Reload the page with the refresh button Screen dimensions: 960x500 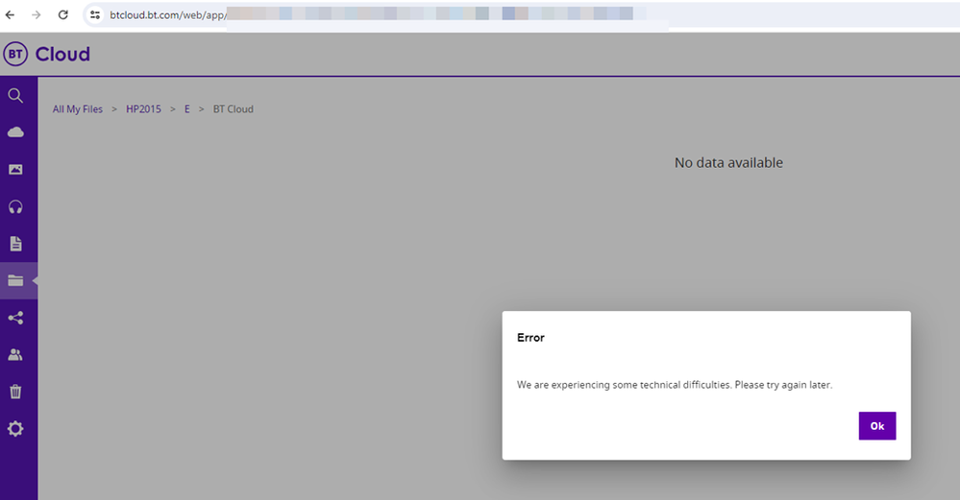[63, 15]
